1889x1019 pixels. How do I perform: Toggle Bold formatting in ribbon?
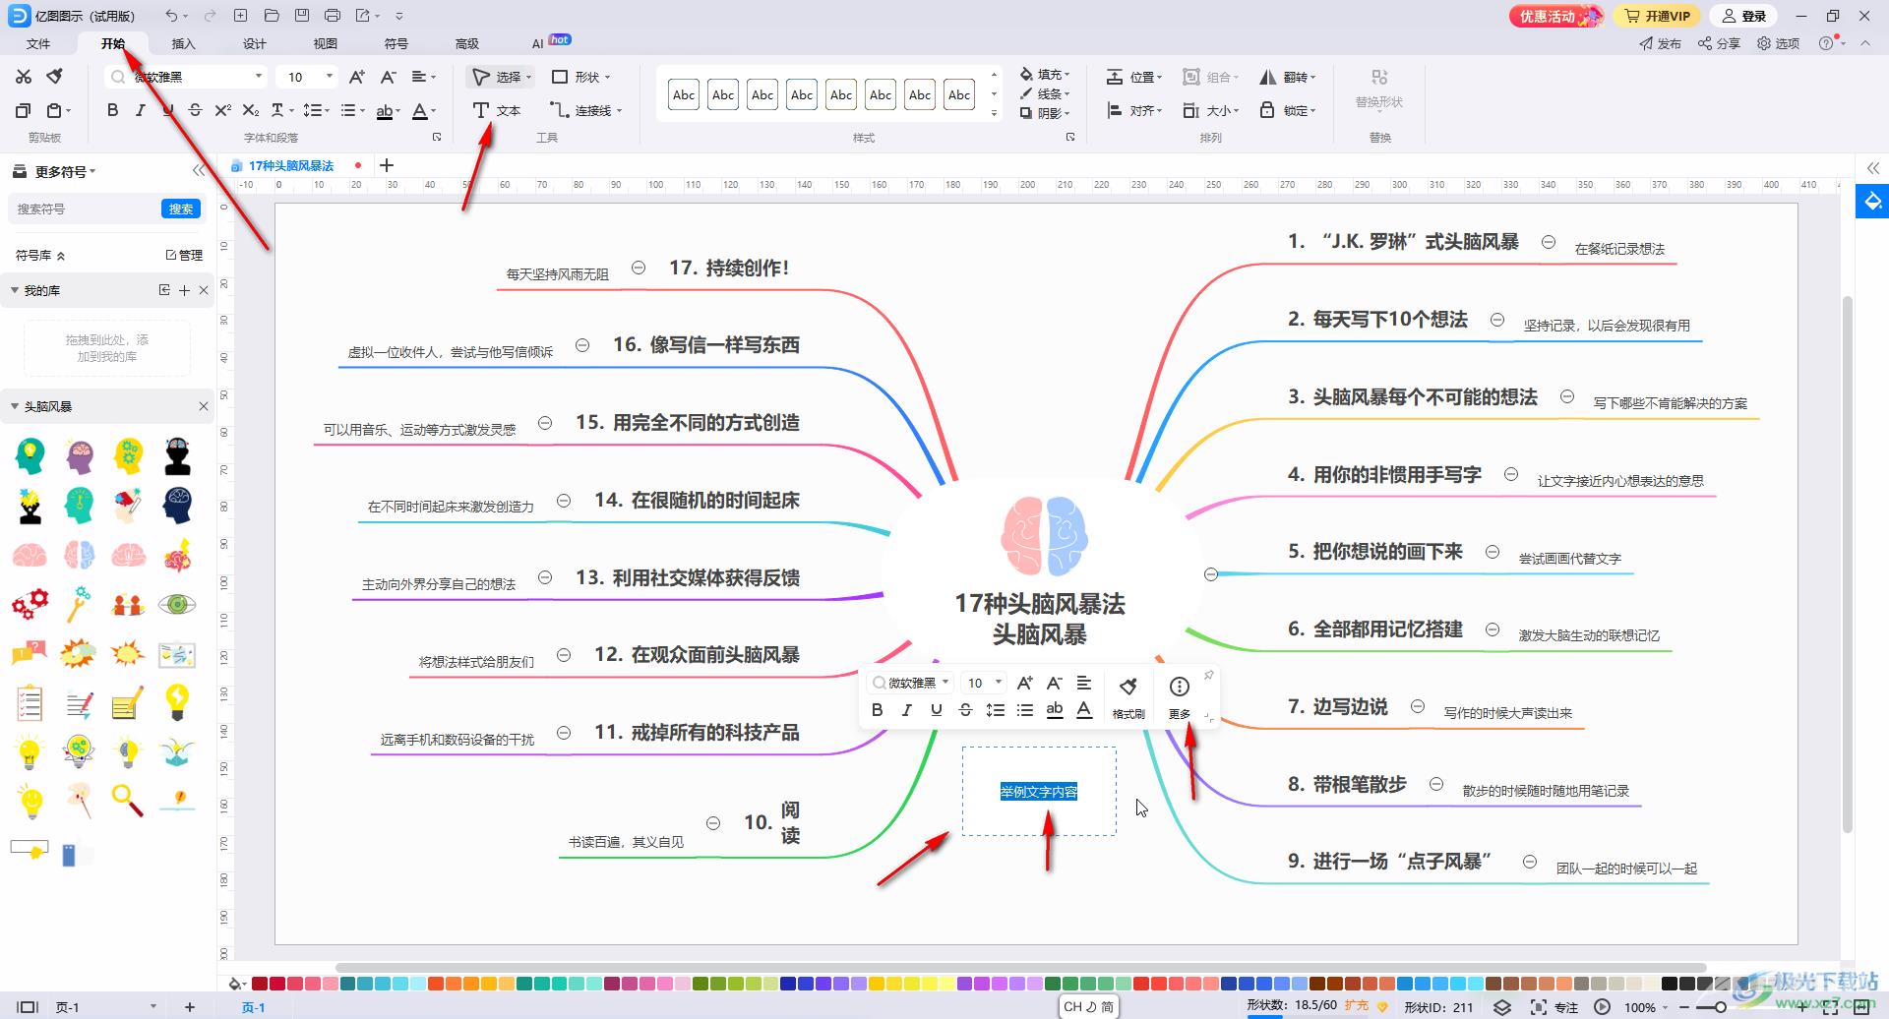pos(113,110)
